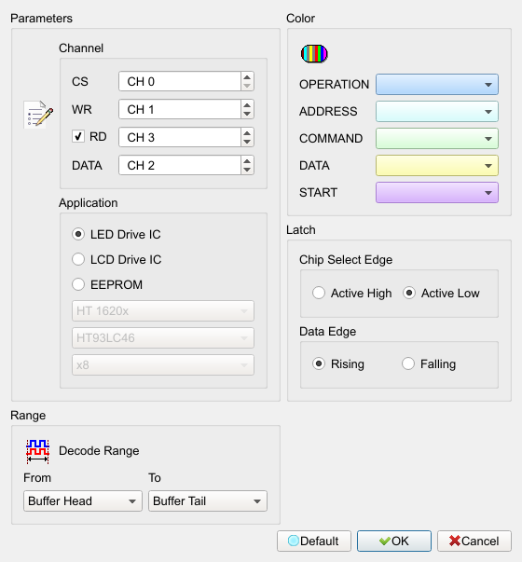
Task: Click the RD channel field showing CH 3
Action: pyautogui.click(x=180, y=137)
